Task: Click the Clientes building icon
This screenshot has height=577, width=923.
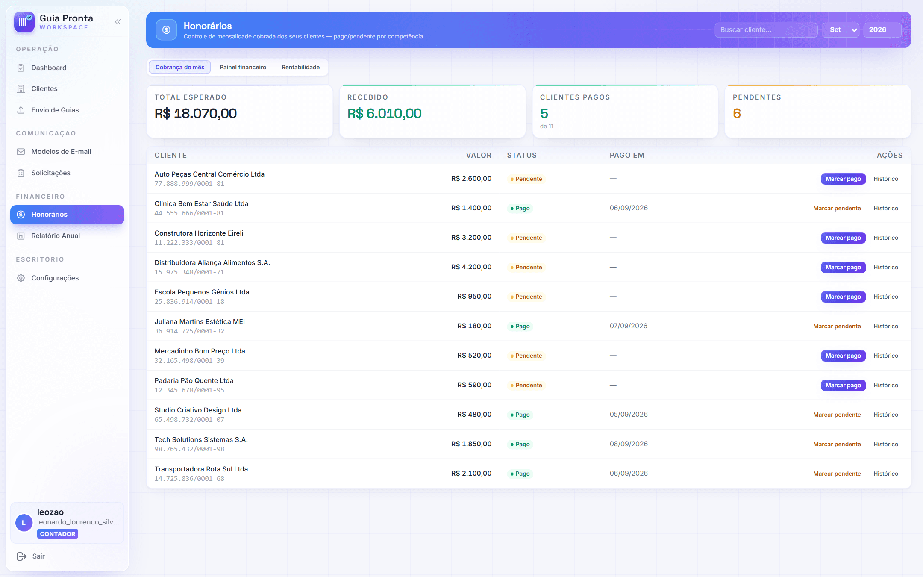Action: (21, 88)
